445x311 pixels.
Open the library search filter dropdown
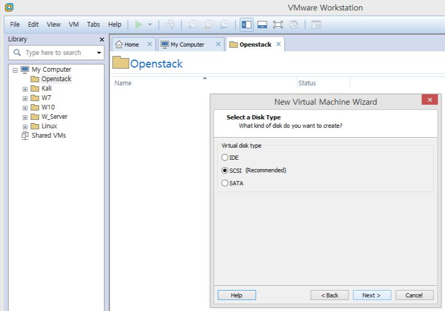[99, 53]
